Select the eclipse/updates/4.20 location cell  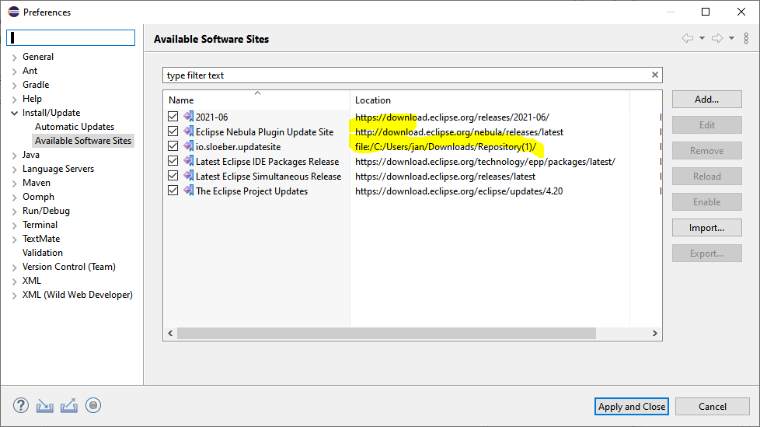tap(458, 191)
